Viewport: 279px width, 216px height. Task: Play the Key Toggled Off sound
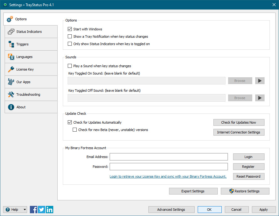click(260, 98)
